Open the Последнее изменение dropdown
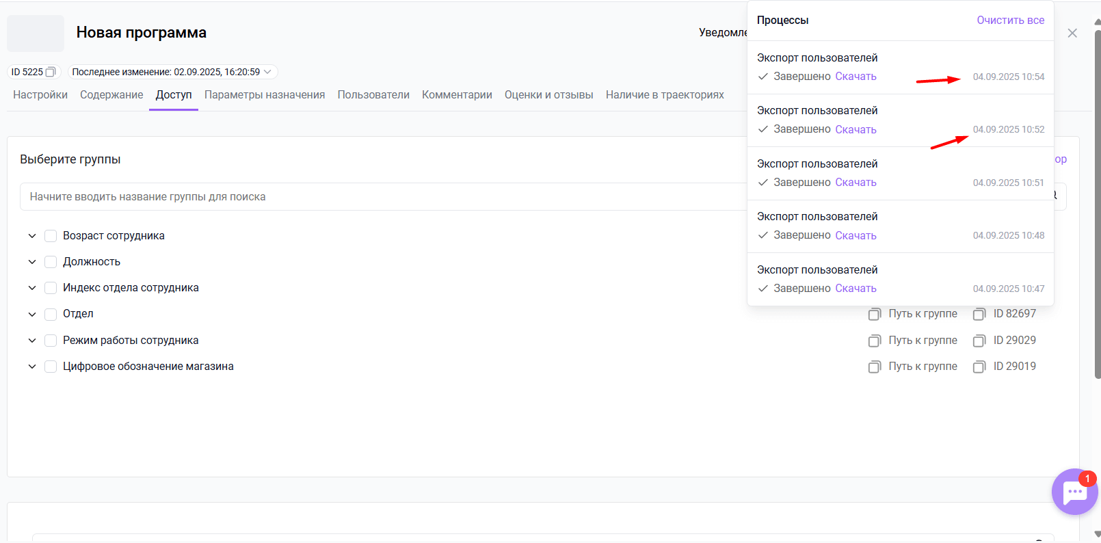The image size is (1101, 543). pos(267,72)
